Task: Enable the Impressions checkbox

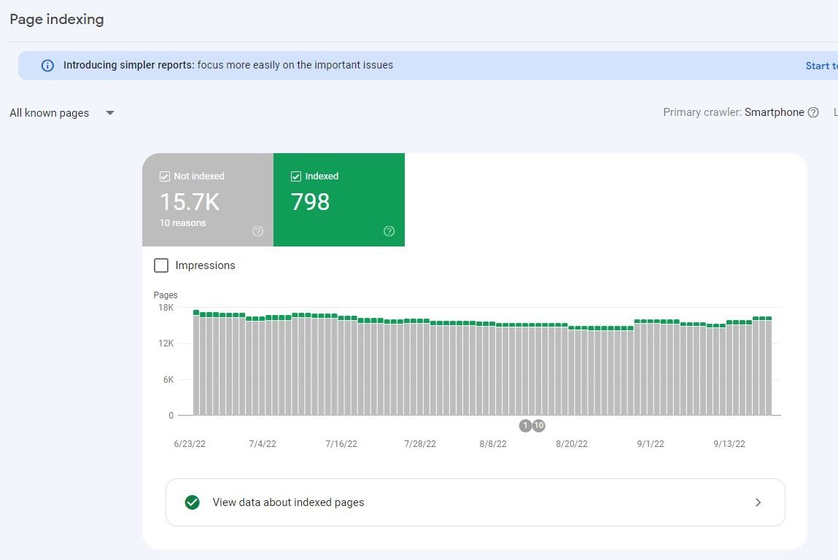Action: pyautogui.click(x=161, y=265)
